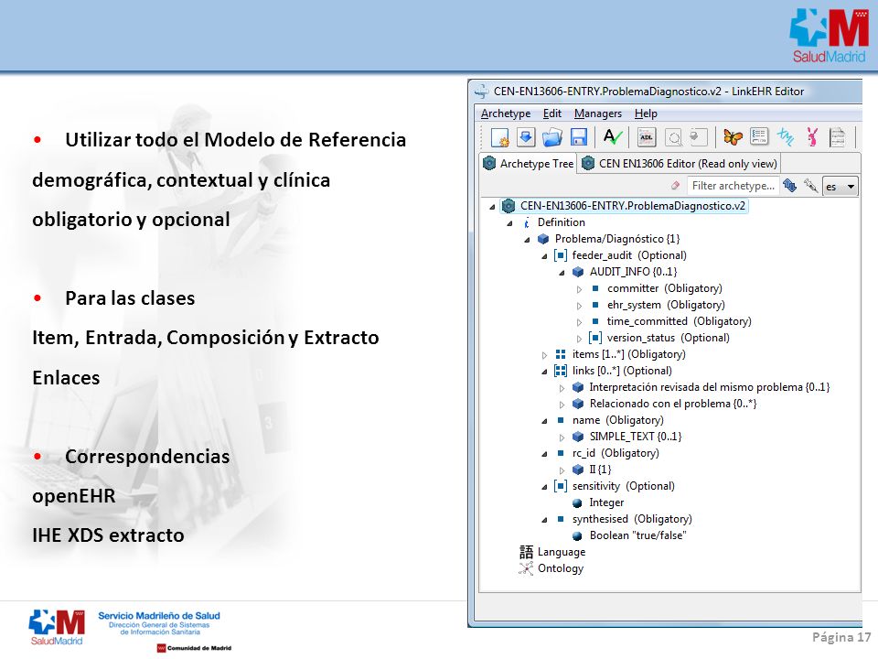878x659 pixels.
Task: Click the Filter archetype input field
Action: pyautogui.click(x=733, y=186)
